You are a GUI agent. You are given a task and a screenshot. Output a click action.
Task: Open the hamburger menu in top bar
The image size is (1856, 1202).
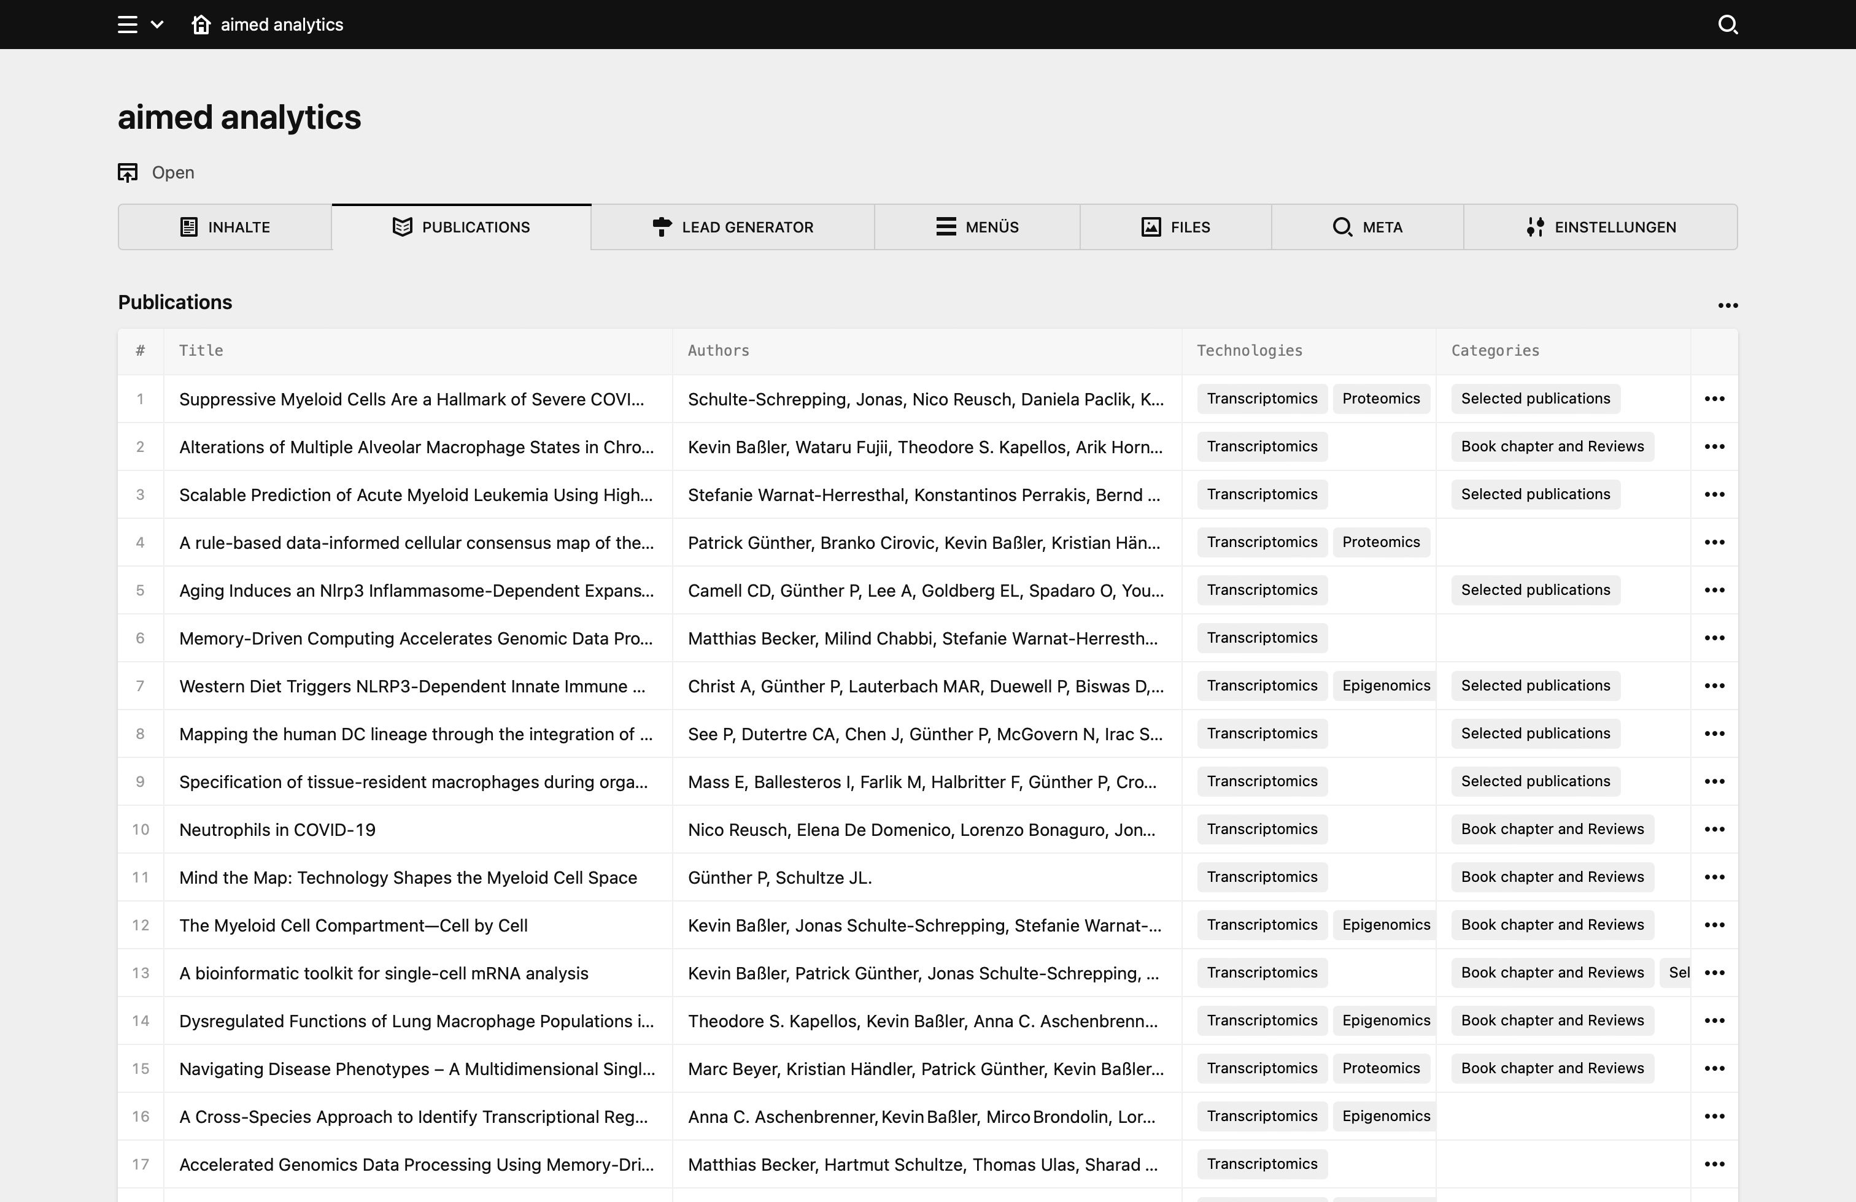point(127,25)
